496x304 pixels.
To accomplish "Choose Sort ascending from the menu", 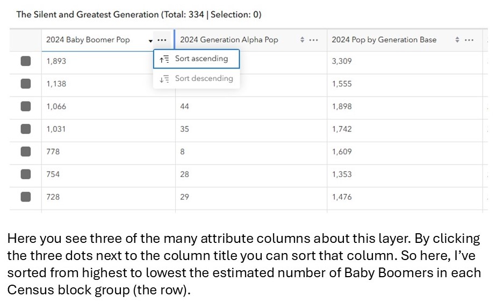I will tap(196, 59).
